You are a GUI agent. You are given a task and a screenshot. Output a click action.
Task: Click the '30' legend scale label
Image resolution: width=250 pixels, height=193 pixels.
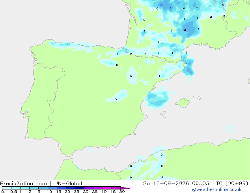point(86,191)
